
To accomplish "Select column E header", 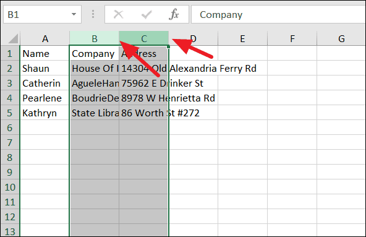I will click(x=243, y=38).
